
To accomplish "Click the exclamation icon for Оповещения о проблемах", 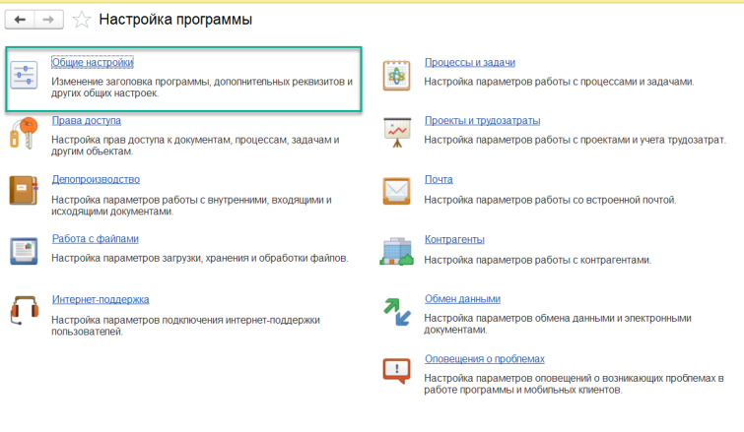I will [x=396, y=371].
